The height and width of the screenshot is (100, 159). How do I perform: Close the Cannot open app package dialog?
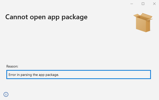click(154, 4)
